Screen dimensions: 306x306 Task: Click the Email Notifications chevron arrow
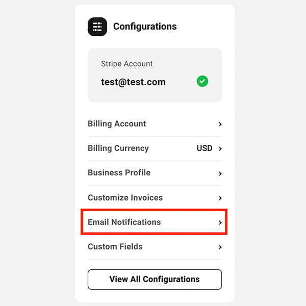220,222
